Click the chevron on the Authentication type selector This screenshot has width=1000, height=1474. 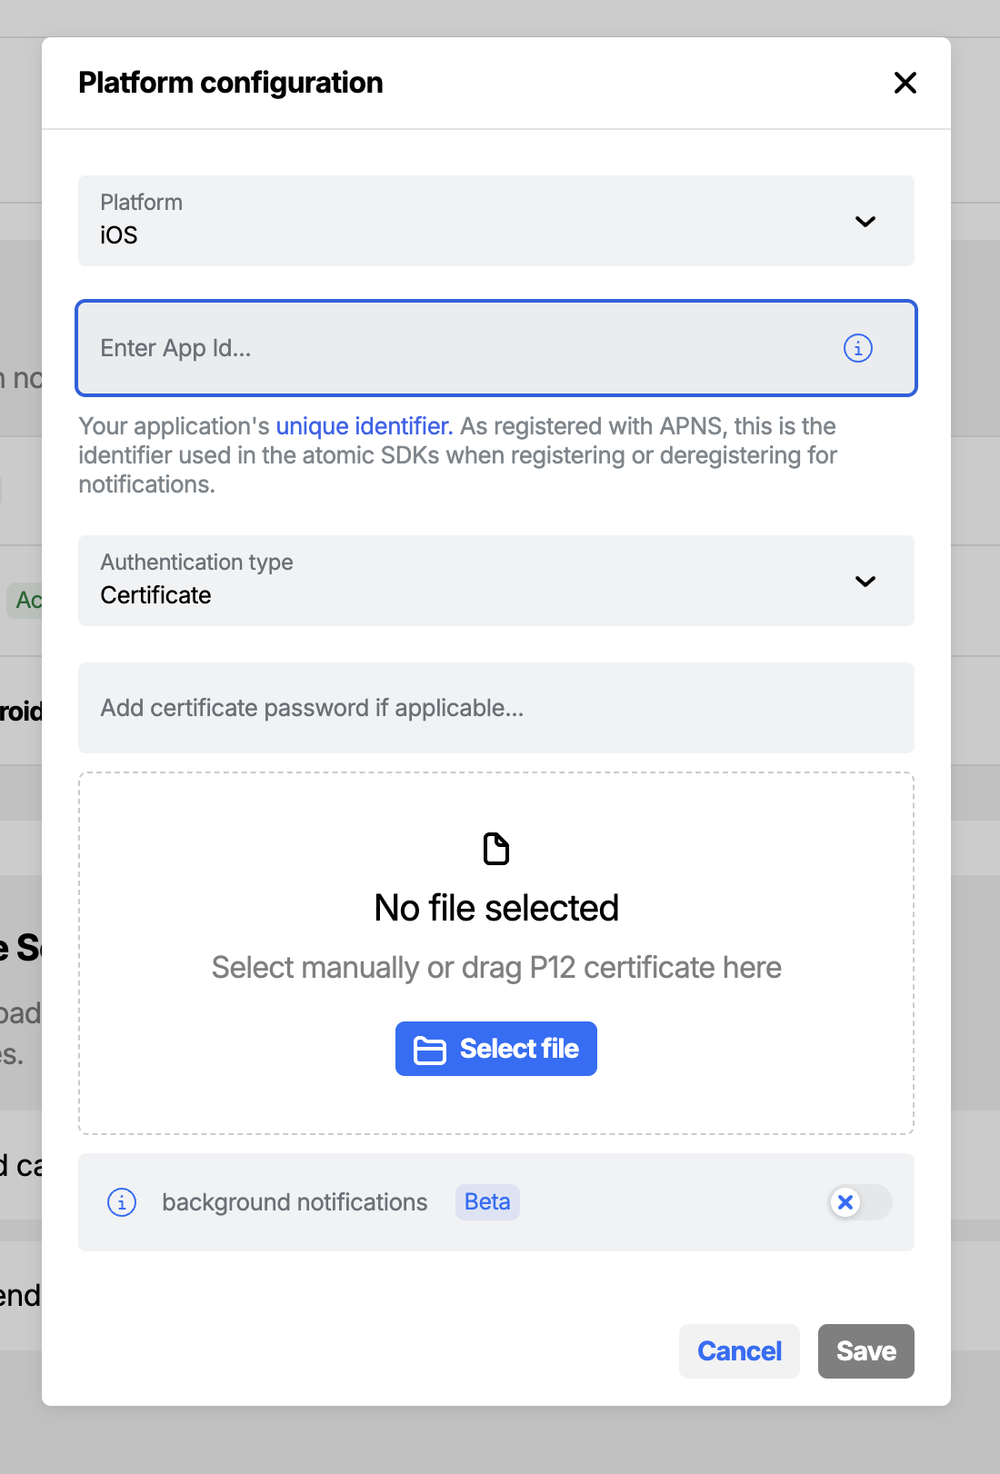coord(865,582)
